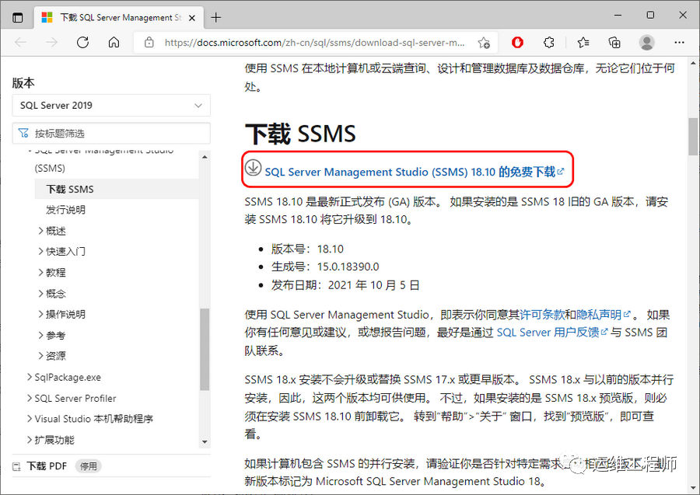The height and width of the screenshot is (495, 700).
Task: Open the Settings and more menu
Action: click(x=680, y=43)
